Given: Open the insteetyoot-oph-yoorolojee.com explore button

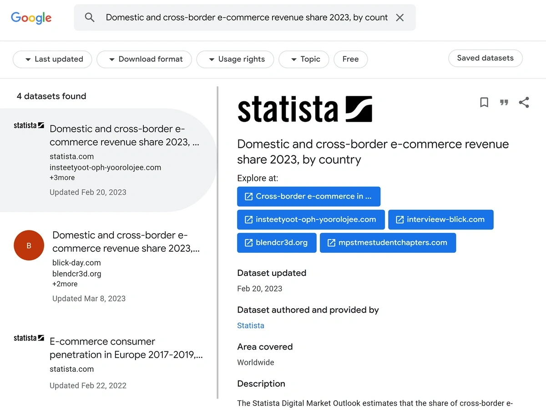Looking at the screenshot, I should pos(311,220).
